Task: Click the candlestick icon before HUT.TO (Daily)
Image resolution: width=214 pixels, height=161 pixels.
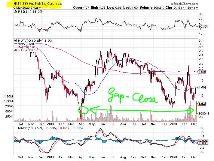Action: (x=16, y=40)
